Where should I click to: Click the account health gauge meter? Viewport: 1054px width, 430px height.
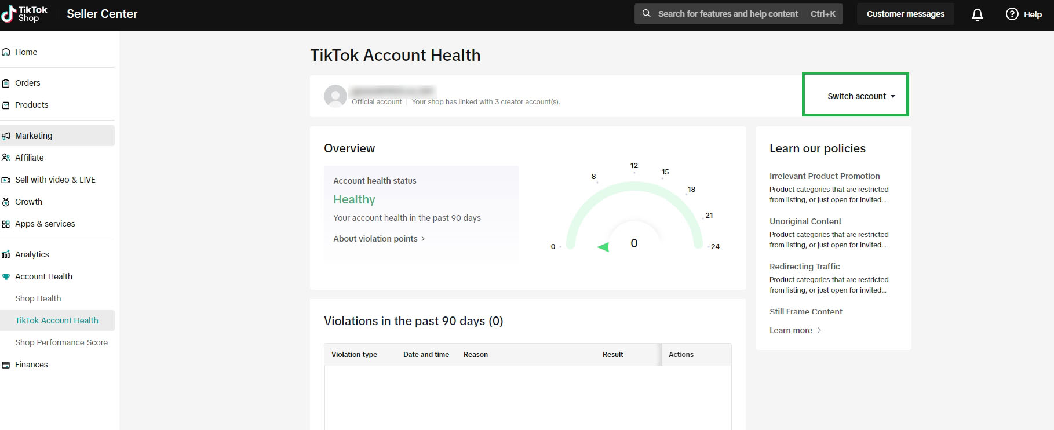(634, 220)
